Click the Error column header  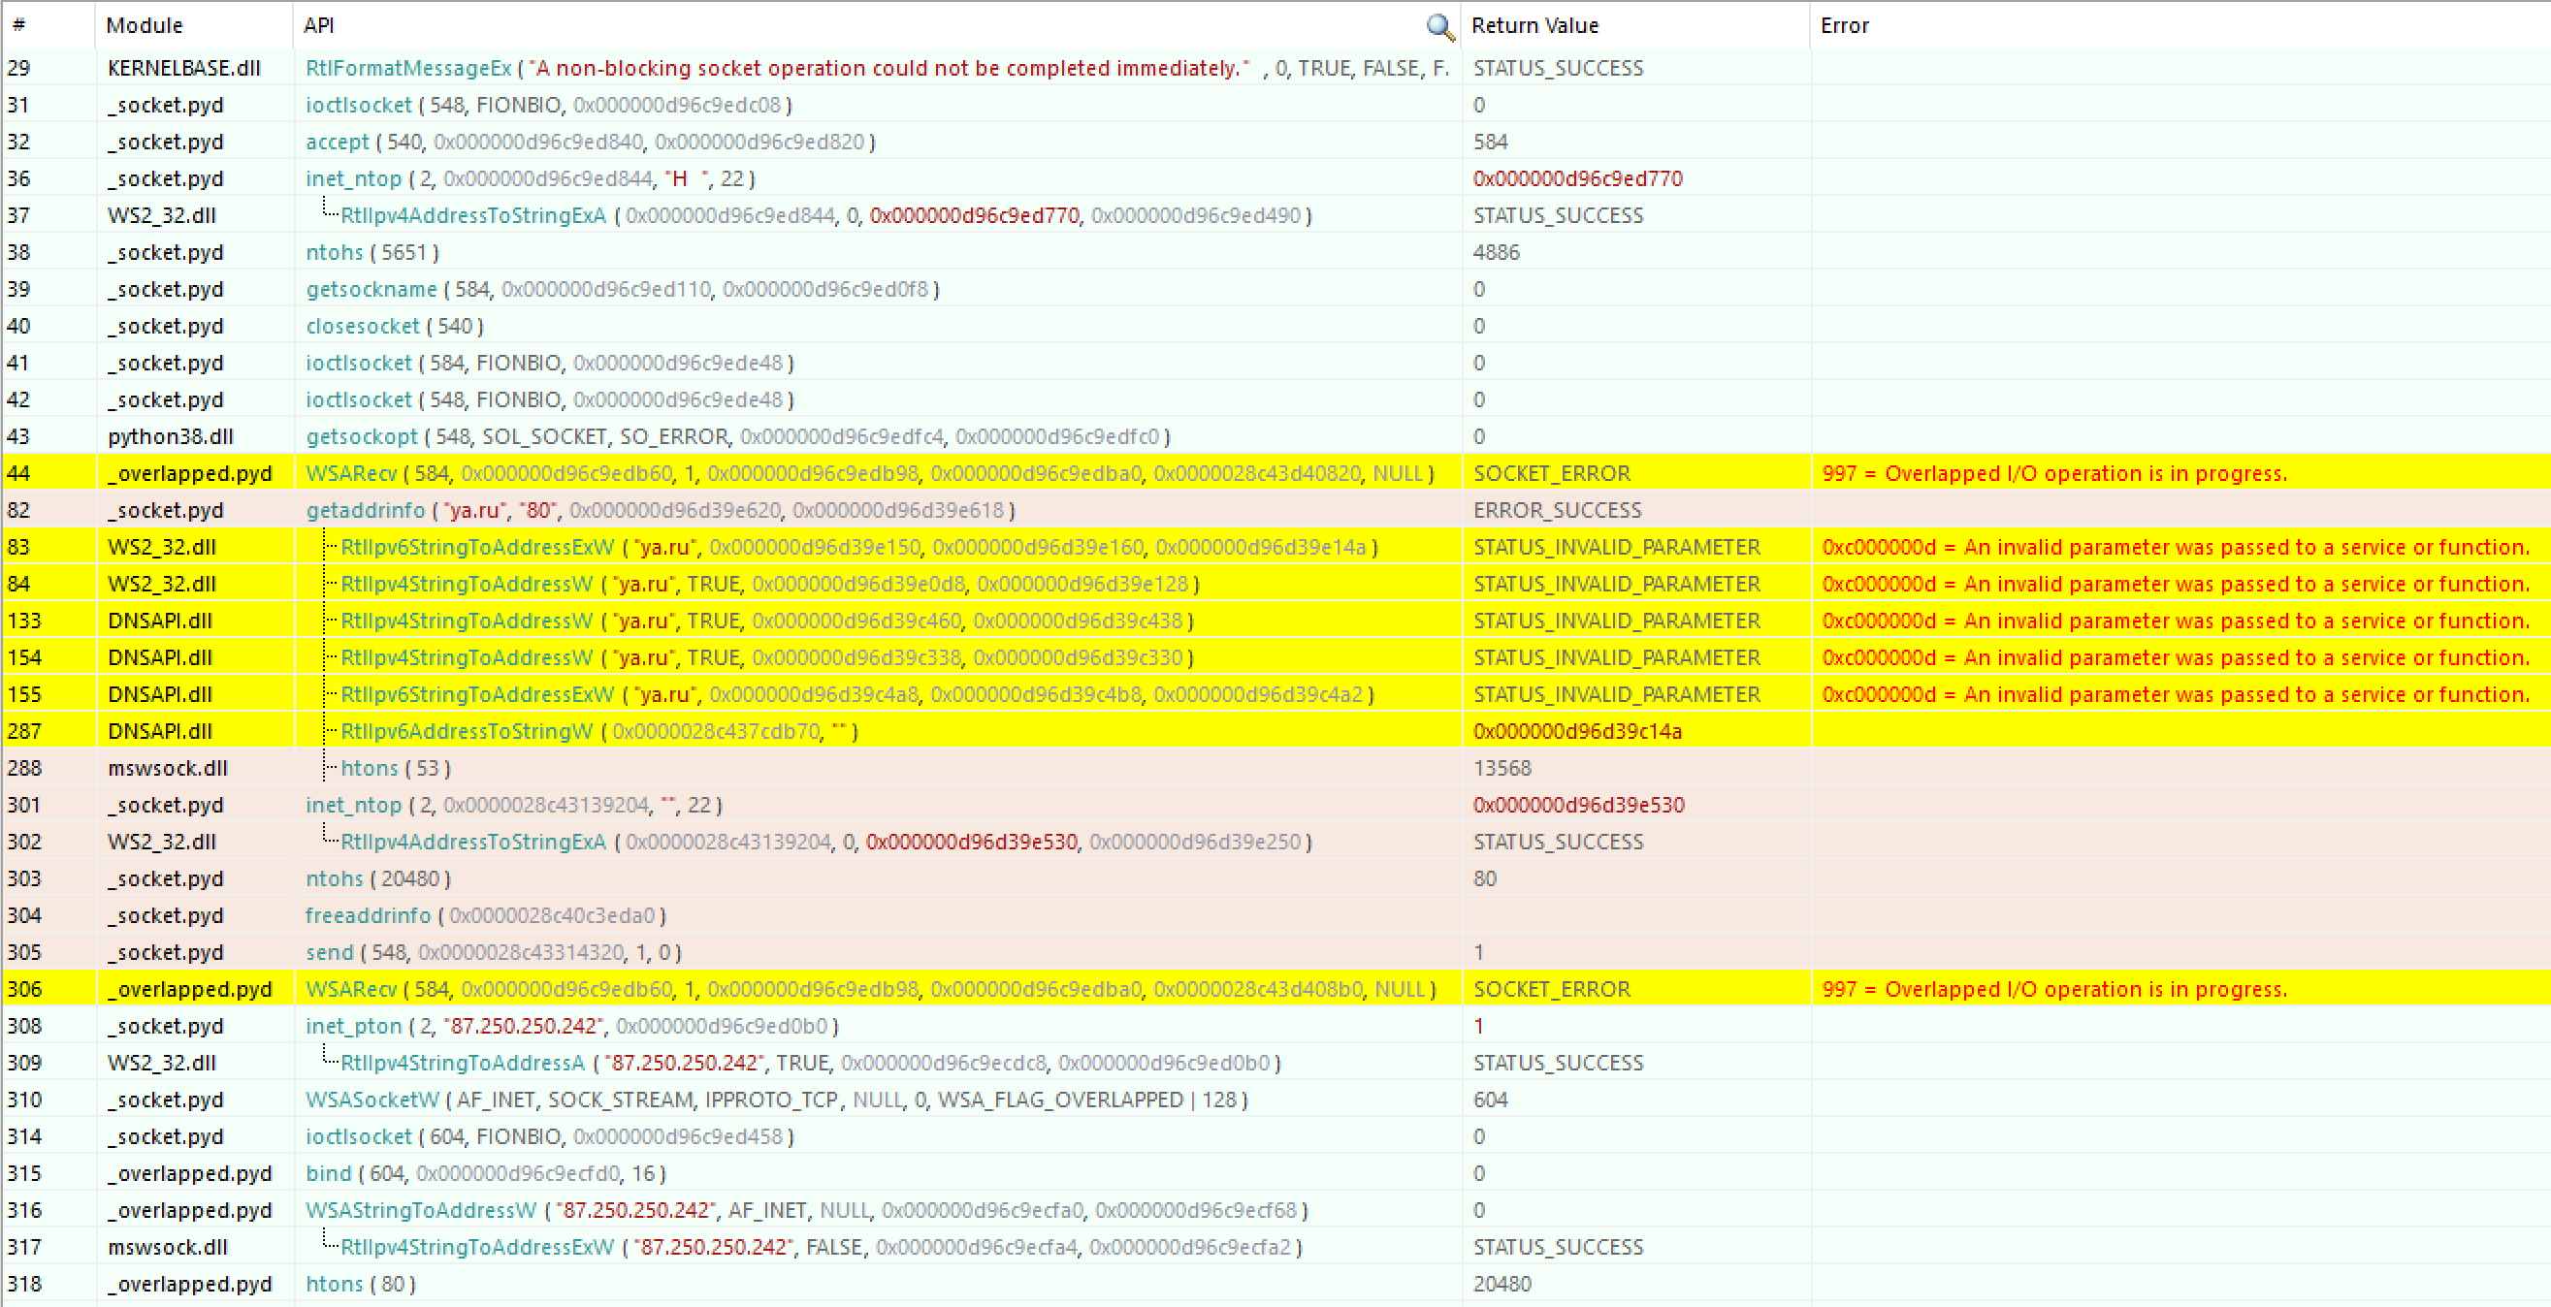(1843, 26)
